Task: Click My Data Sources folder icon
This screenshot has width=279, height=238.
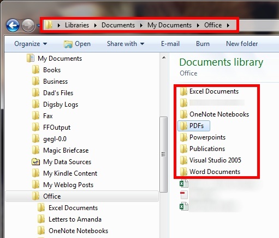Action: pyautogui.click(x=35, y=162)
